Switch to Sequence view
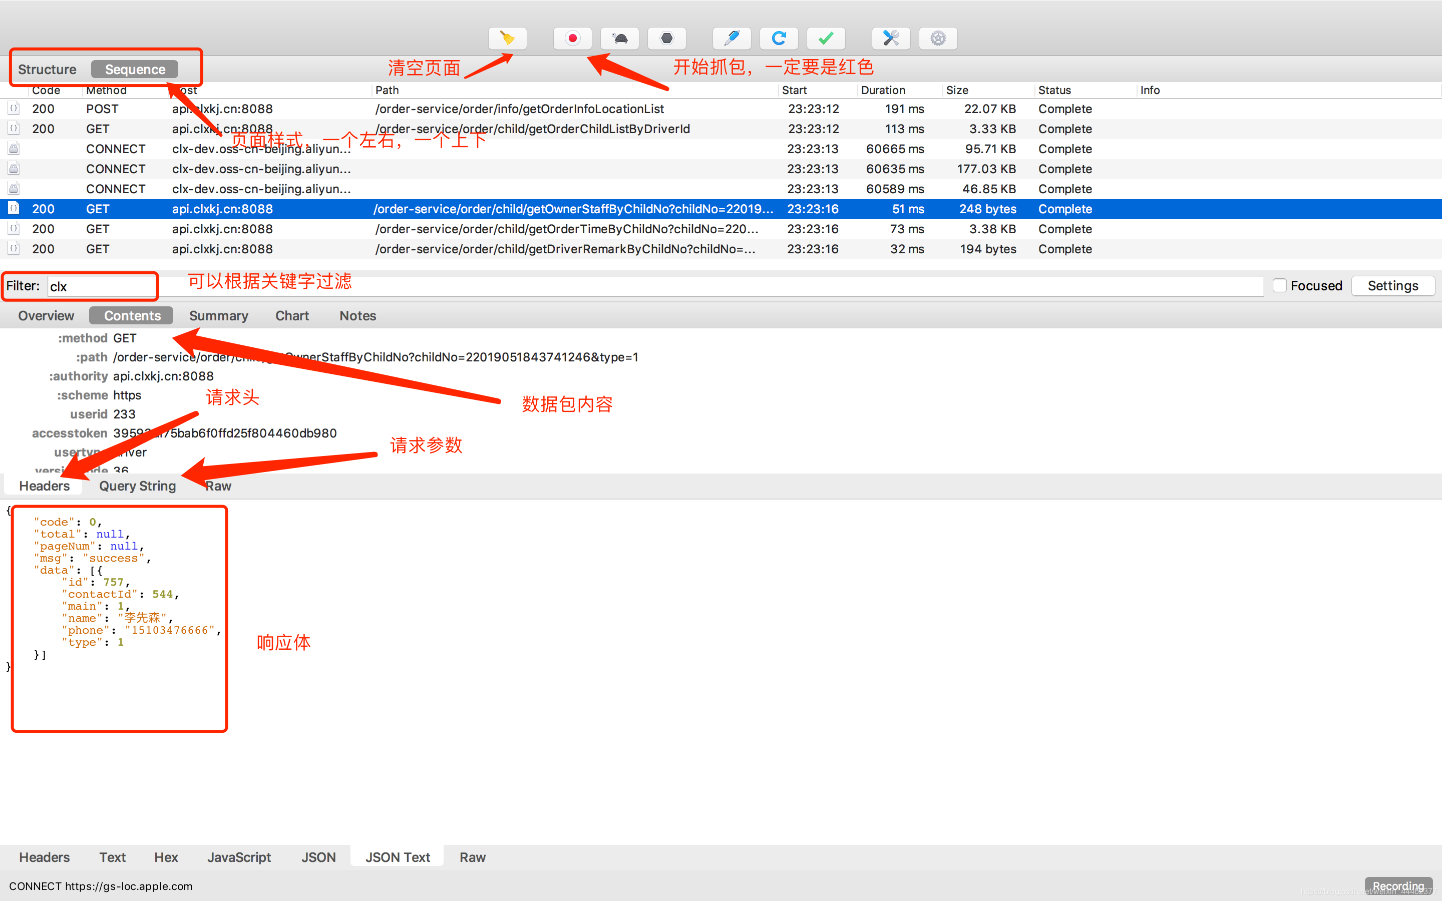Screen dimensions: 1442x901 (x=135, y=70)
